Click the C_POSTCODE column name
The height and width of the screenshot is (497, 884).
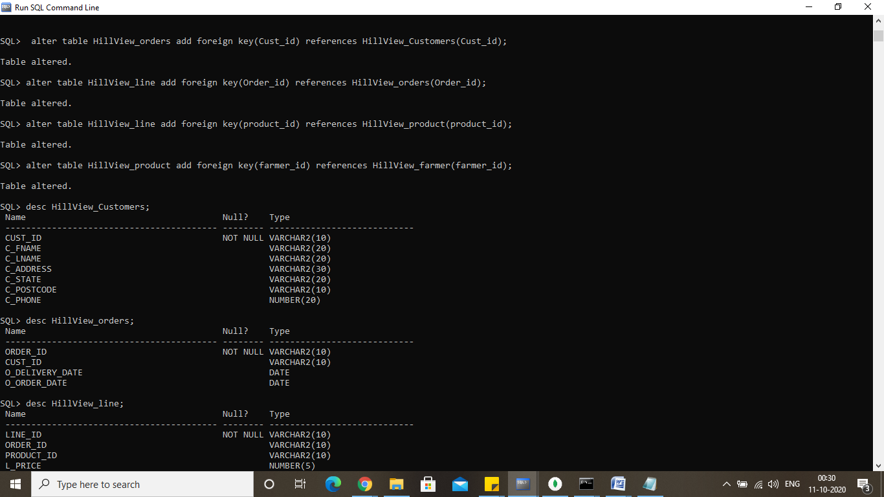(31, 290)
